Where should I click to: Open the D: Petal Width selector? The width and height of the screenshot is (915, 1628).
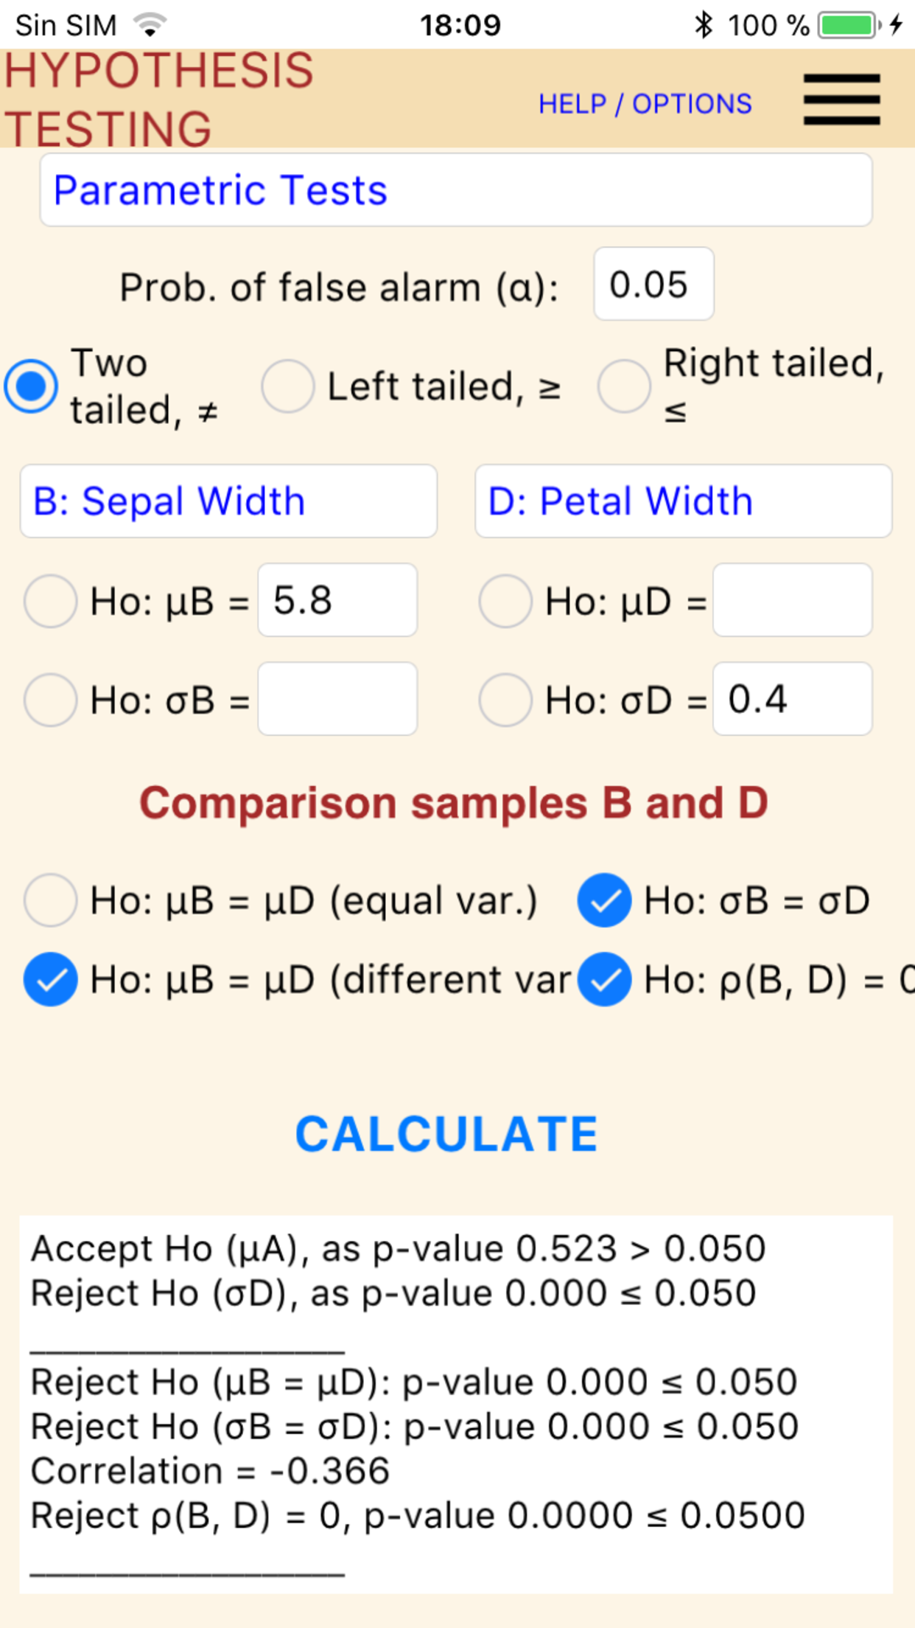pos(684,501)
